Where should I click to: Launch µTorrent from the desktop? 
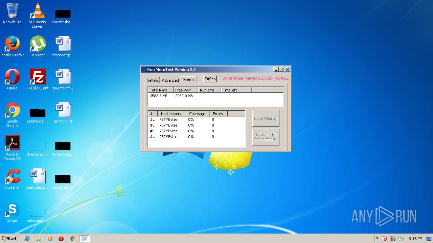click(x=37, y=47)
